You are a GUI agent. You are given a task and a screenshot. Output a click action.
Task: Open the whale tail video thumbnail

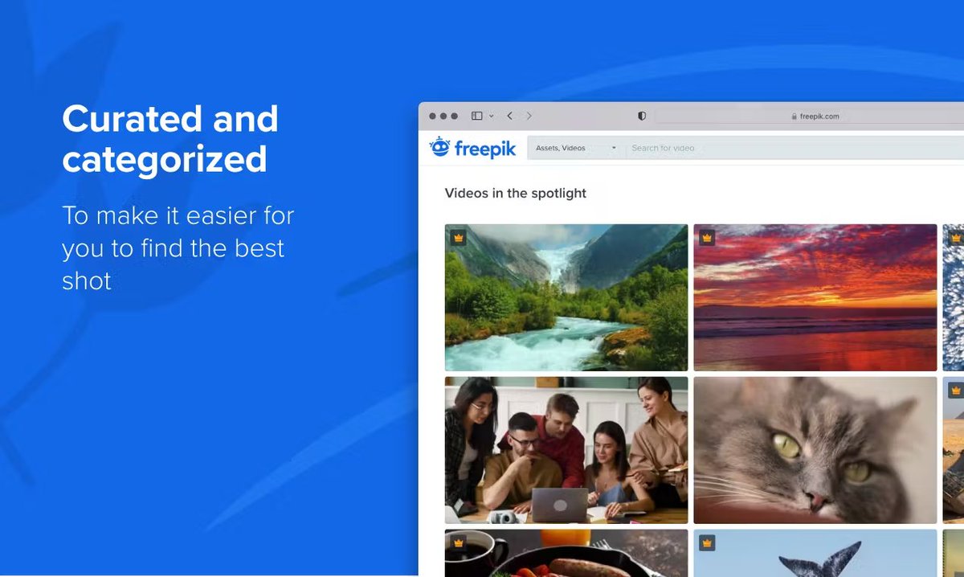coord(815,553)
